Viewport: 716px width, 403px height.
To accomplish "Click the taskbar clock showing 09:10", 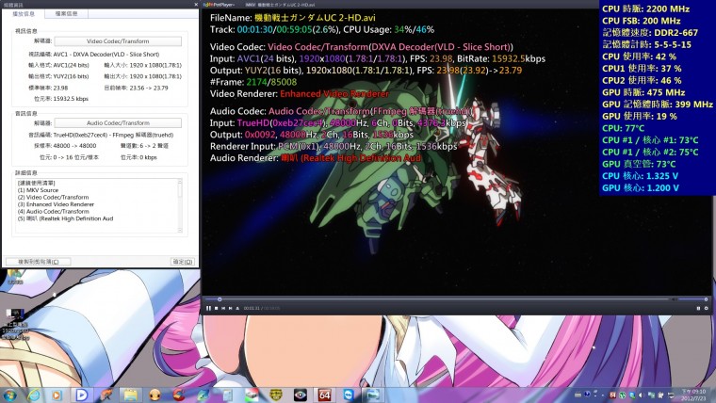I will click(693, 395).
